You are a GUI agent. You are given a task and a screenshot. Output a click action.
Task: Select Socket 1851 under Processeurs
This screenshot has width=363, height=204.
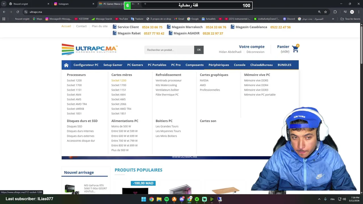click(74, 114)
